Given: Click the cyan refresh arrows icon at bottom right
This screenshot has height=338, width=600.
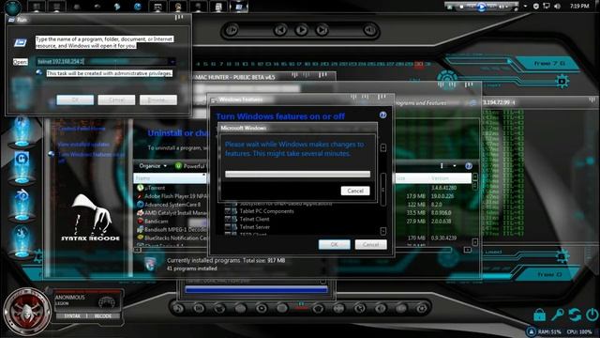Looking at the screenshot, I should (x=575, y=315).
